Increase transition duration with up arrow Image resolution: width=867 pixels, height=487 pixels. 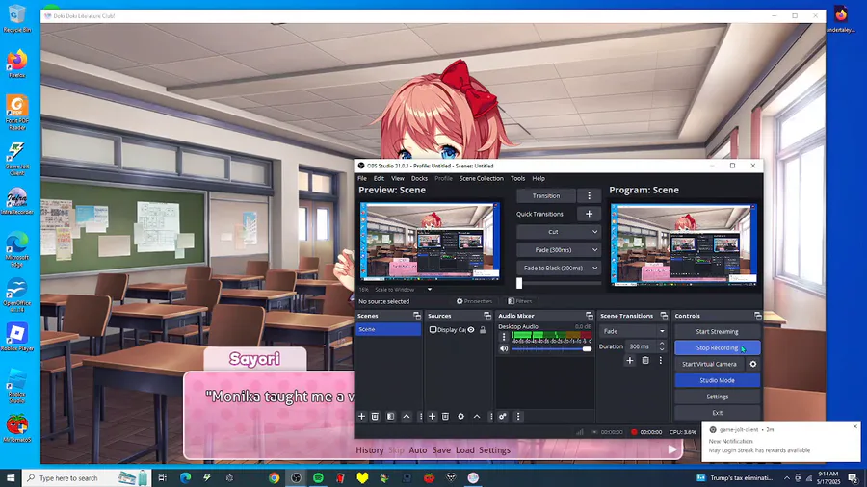point(662,344)
